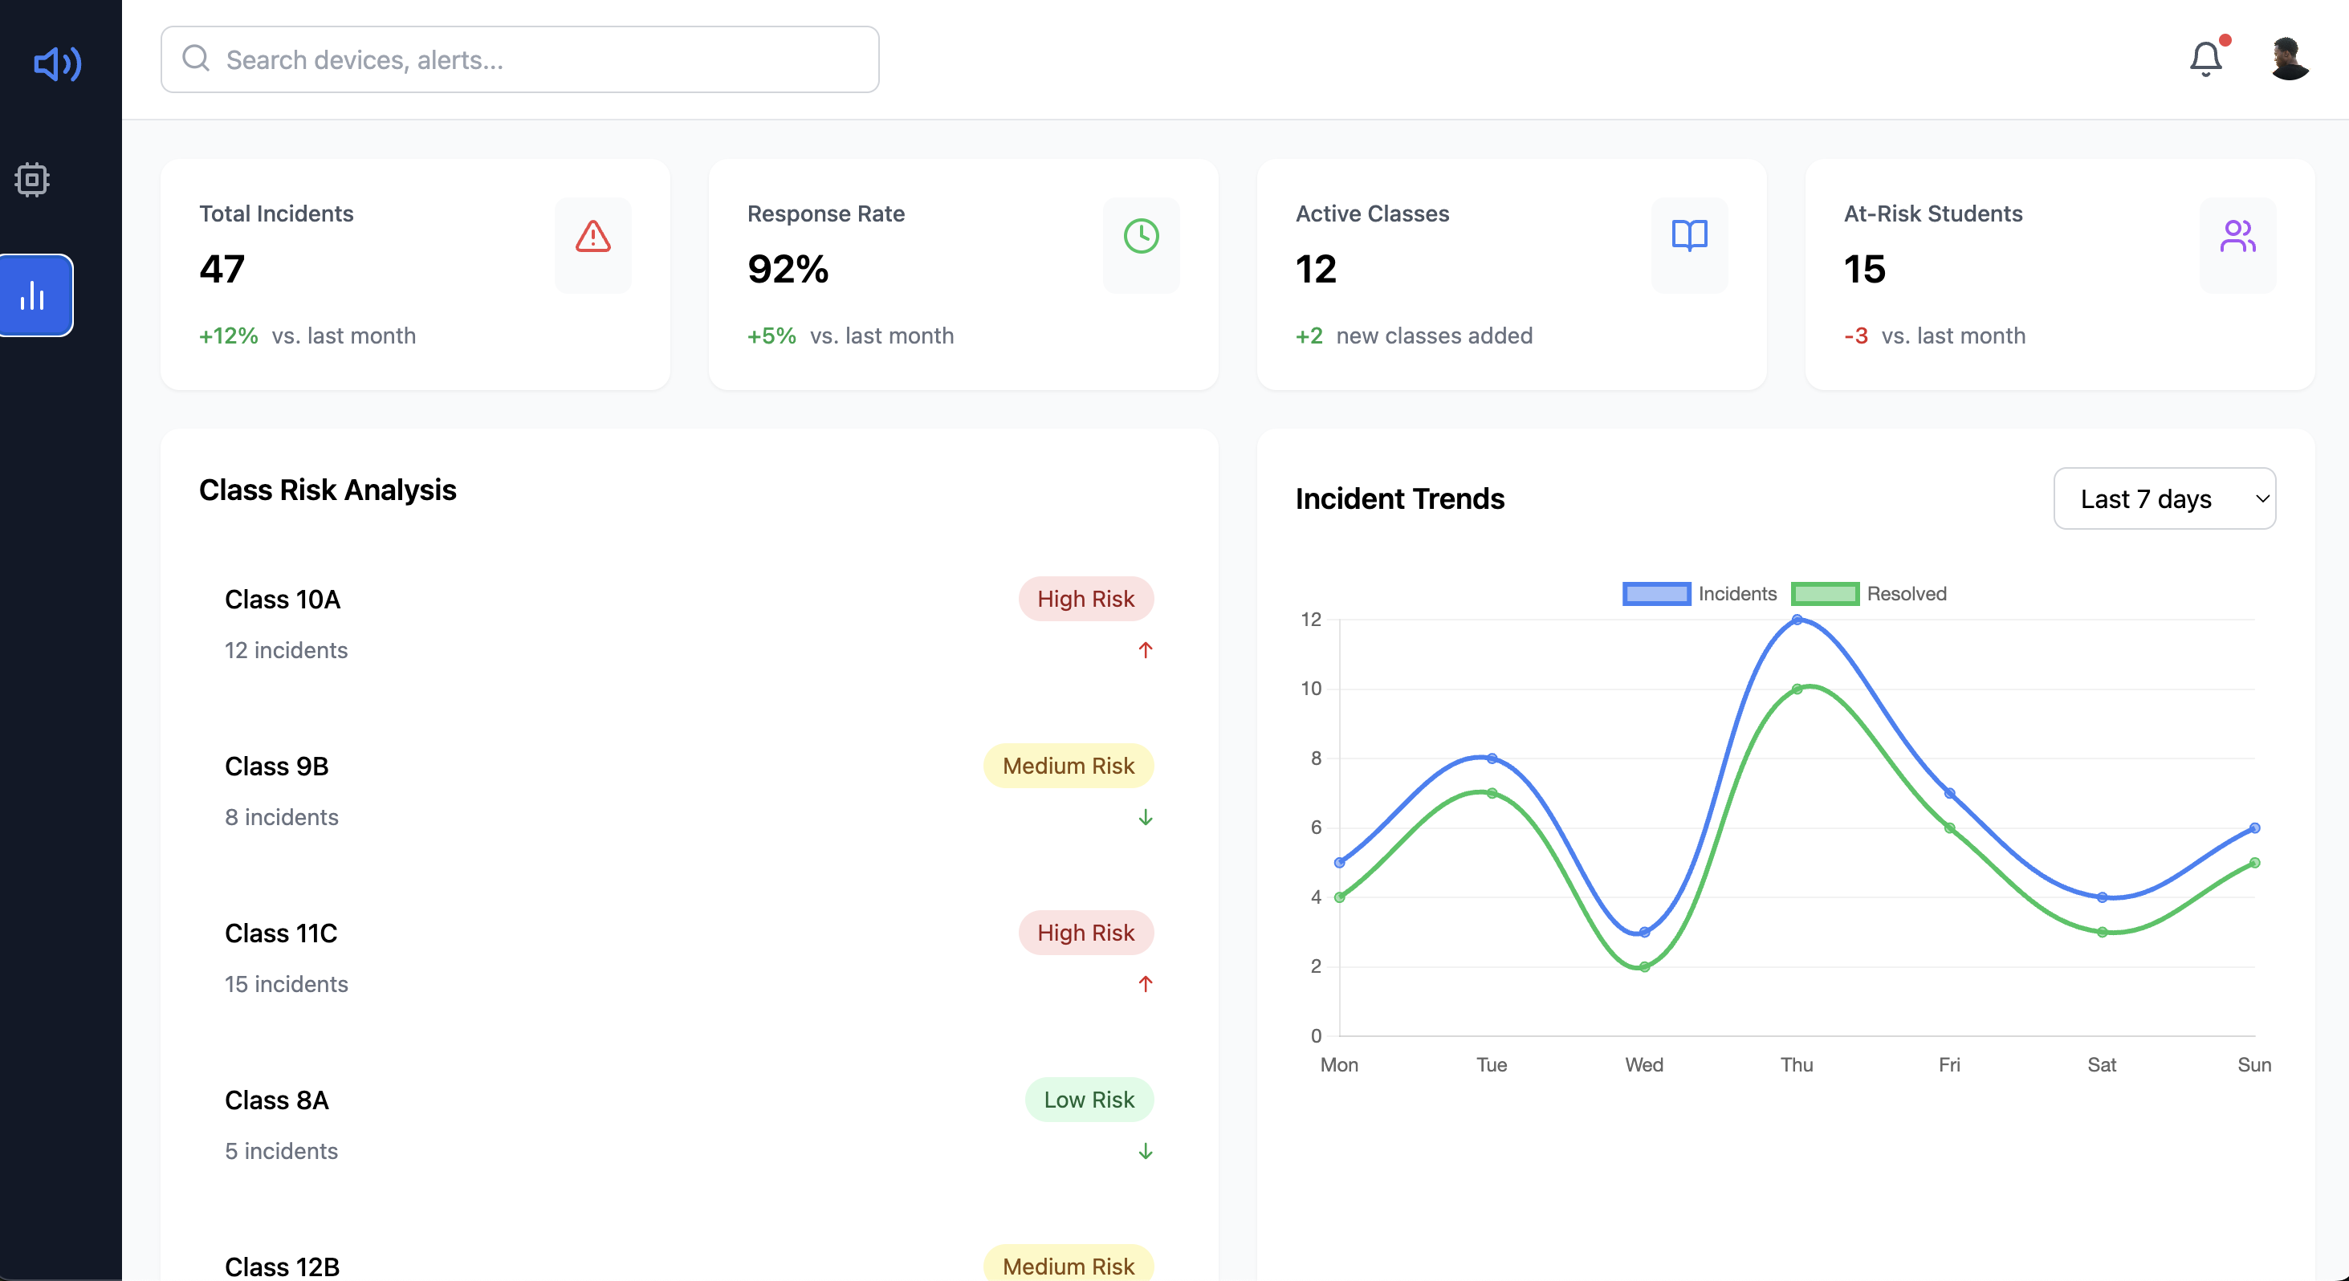Click the Response Rate clock icon
Screen dimensions: 2349x1281
coord(1141,237)
